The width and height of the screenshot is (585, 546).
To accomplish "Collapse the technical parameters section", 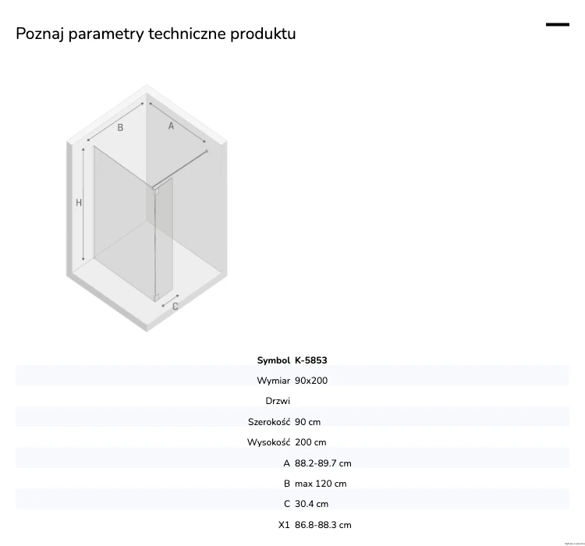I will click(x=558, y=25).
